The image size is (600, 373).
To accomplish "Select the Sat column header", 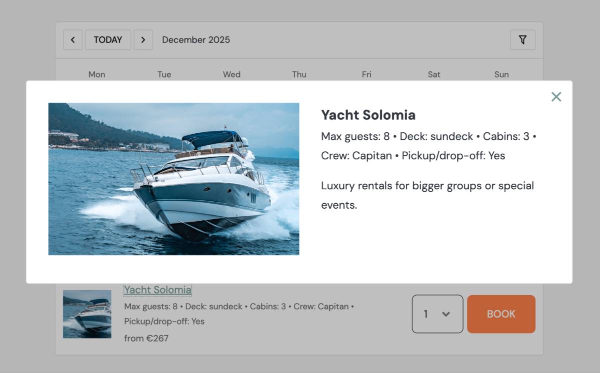I will (434, 74).
